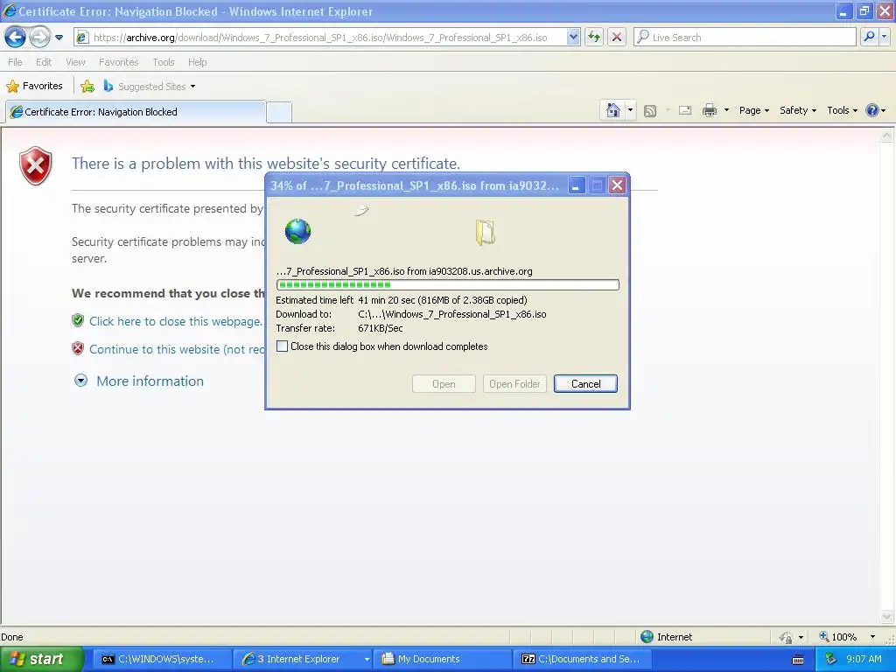Add to Favorites Bar star icon
The image size is (896, 672).
pos(87,87)
